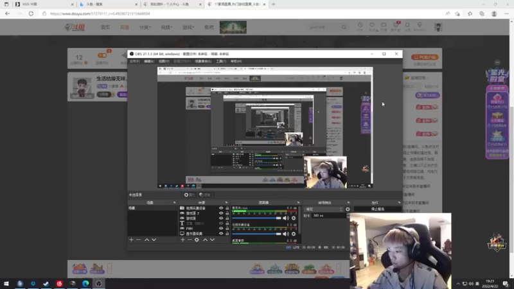Adjust the second mixer channel volume slider
The width and height of the screenshot is (514, 289).
click(256, 234)
